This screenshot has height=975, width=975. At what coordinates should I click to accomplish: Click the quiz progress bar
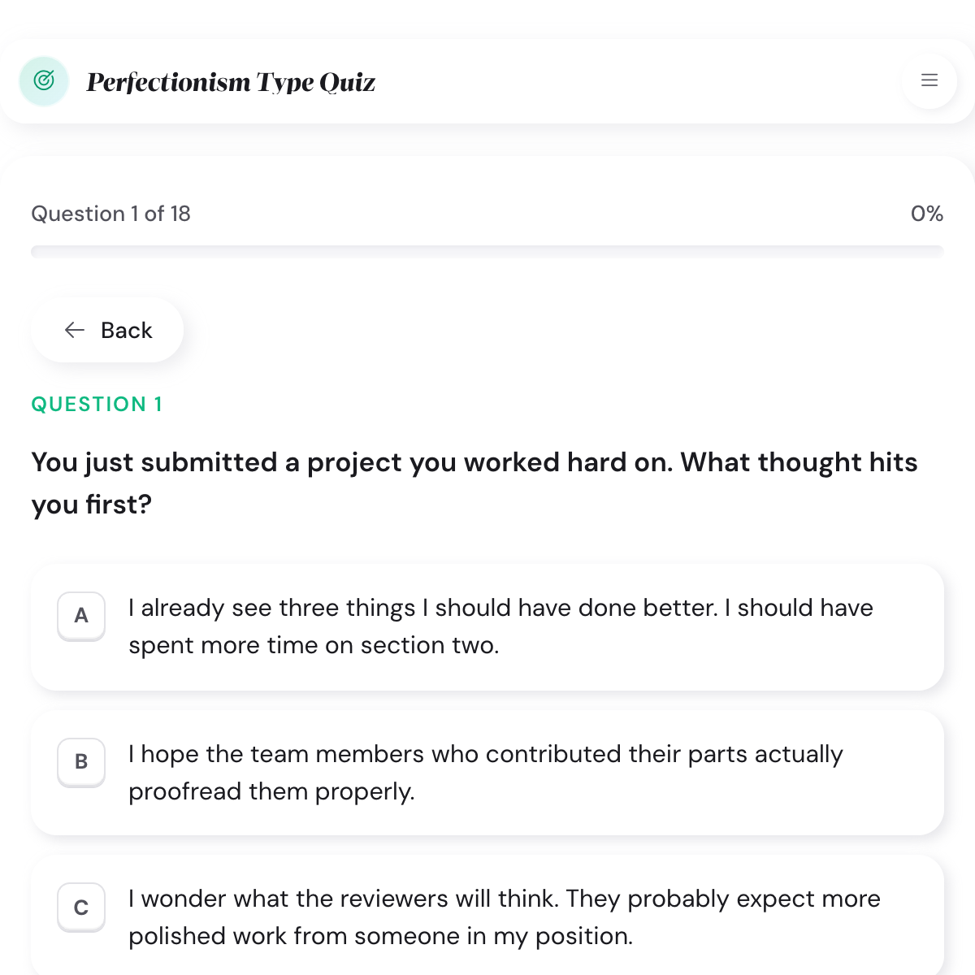point(487,251)
